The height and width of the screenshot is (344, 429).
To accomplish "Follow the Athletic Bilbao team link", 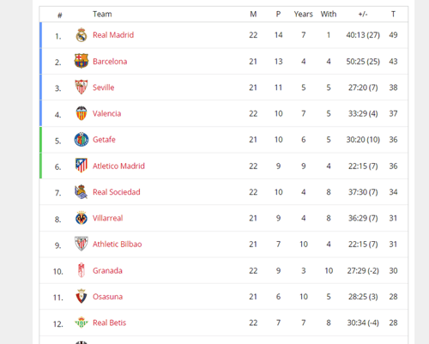I will (x=118, y=244).
